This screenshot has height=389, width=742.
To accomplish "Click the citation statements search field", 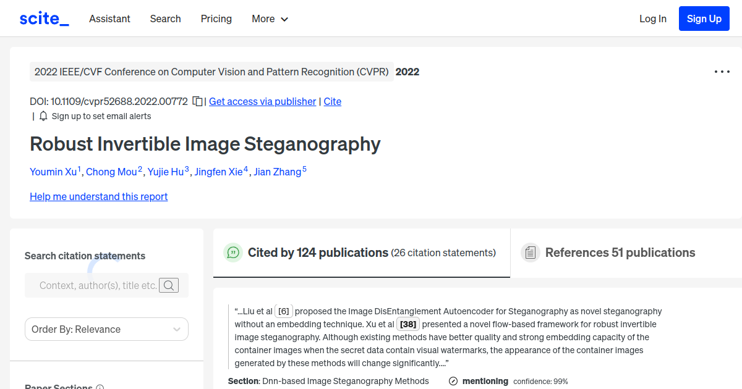I will (x=99, y=285).
